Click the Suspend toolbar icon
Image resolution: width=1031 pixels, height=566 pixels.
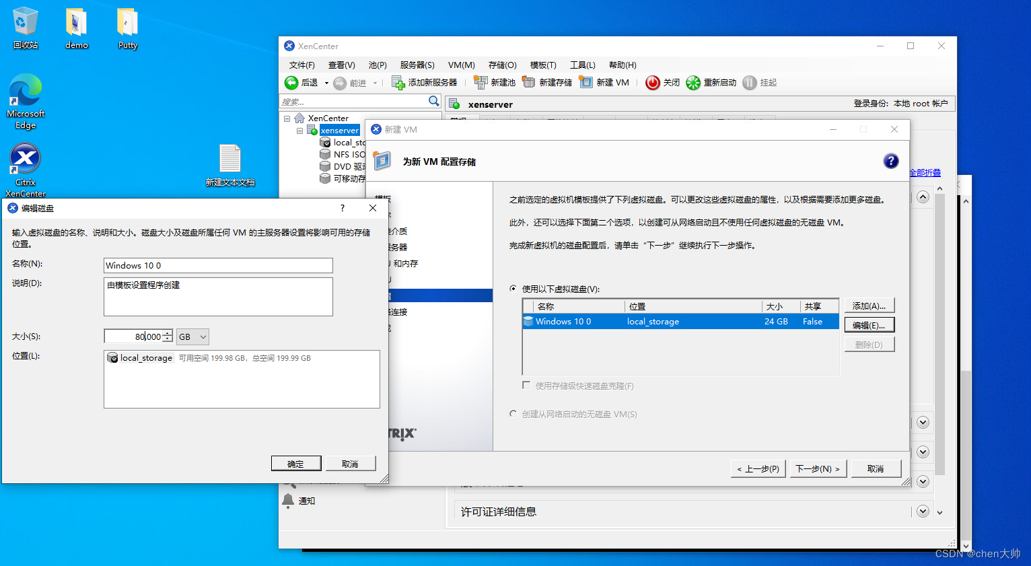pos(750,83)
